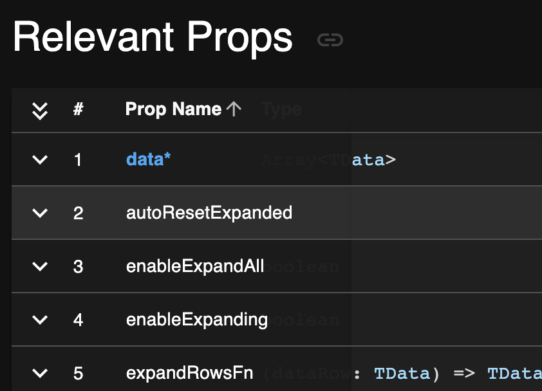Select the enableExpandAll prop name cell
The height and width of the screenshot is (391, 542).
pos(195,266)
